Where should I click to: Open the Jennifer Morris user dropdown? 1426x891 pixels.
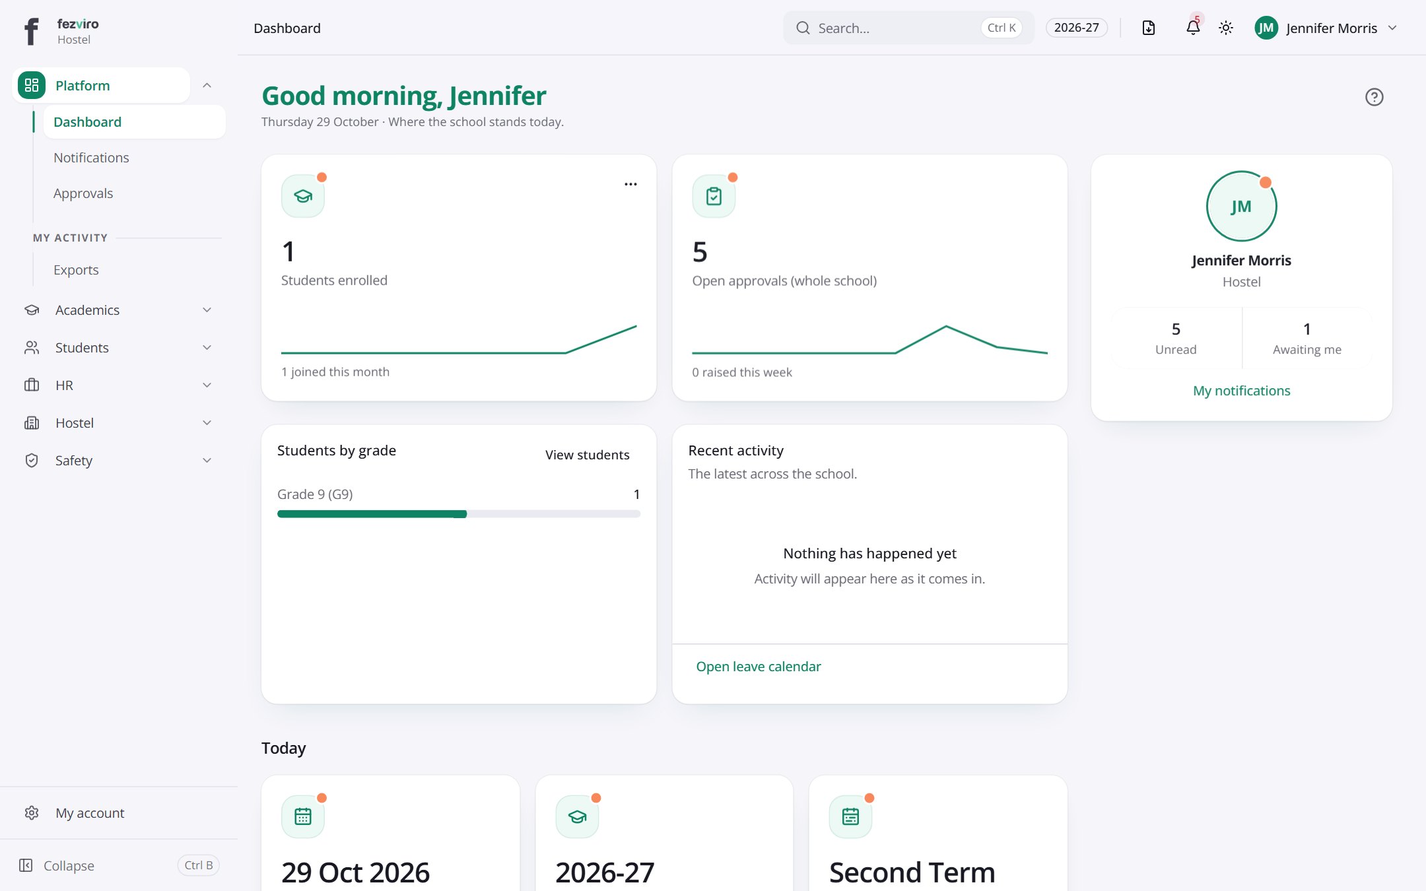[1326, 28]
